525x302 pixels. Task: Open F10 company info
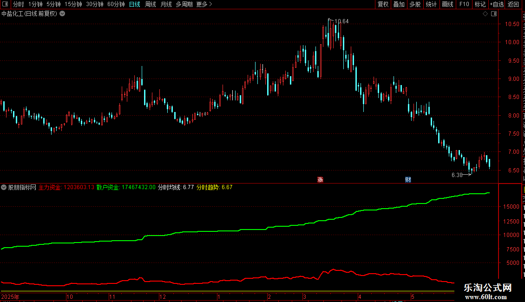[x=464, y=4]
